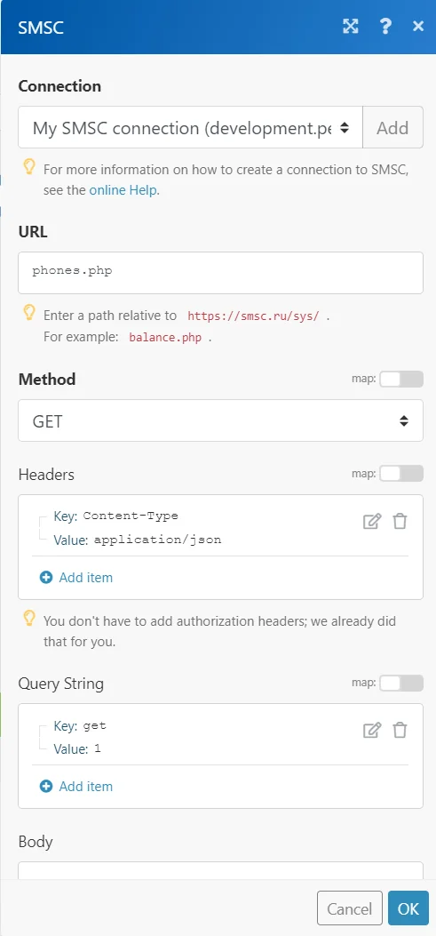Click the Cancel button

pos(350,908)
